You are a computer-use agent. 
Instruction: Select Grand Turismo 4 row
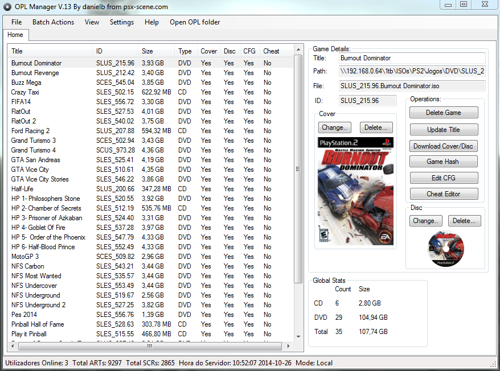tap(150, 150)
